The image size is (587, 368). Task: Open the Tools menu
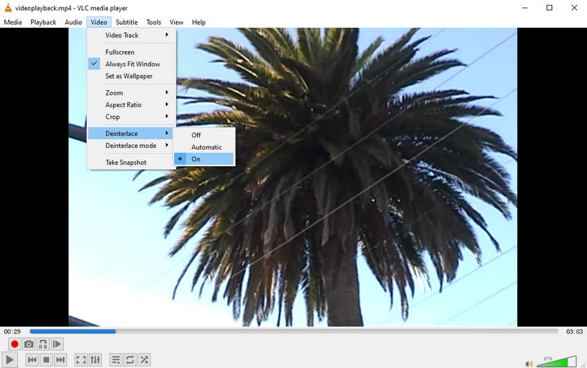pyautogui.click(x=153, y=22)
